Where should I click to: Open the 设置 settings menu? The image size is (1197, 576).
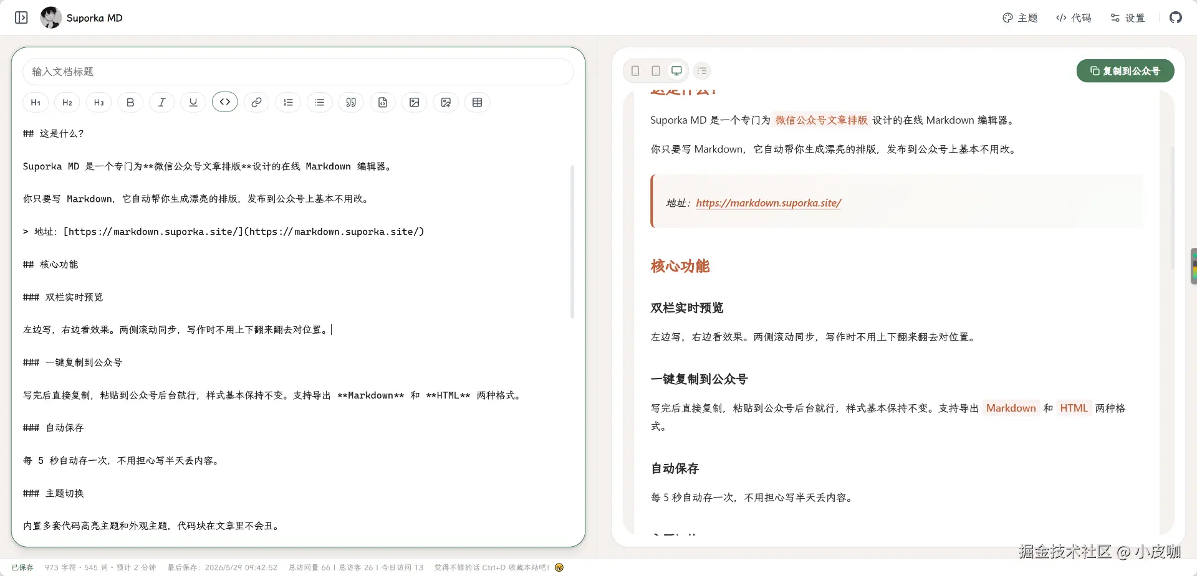[x=1128, y=18]
